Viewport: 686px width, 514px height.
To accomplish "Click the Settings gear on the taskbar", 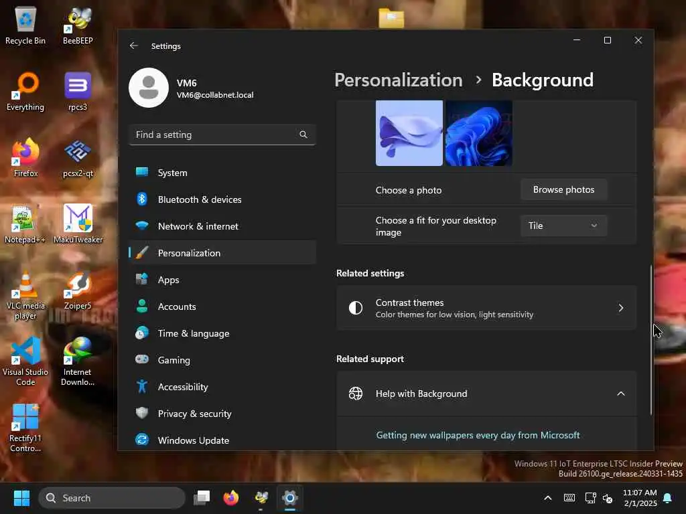I will point(289,498).
